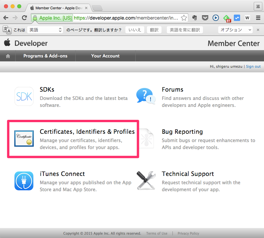The image size is (264, 238).
Task: Expand the 英語 language dropdown
Action: click(x=45, y=30)
